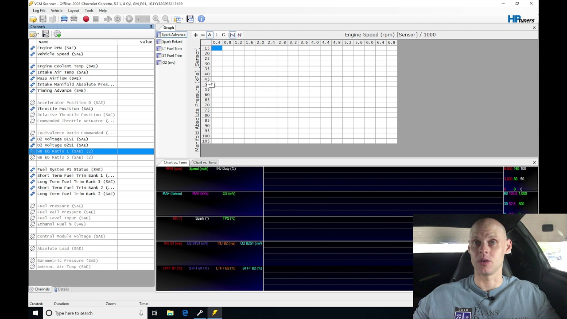Image resolution: width=567 pixels, height=319 pixels.
Task: Open the Layout menu
Action: tap(74, 11)
